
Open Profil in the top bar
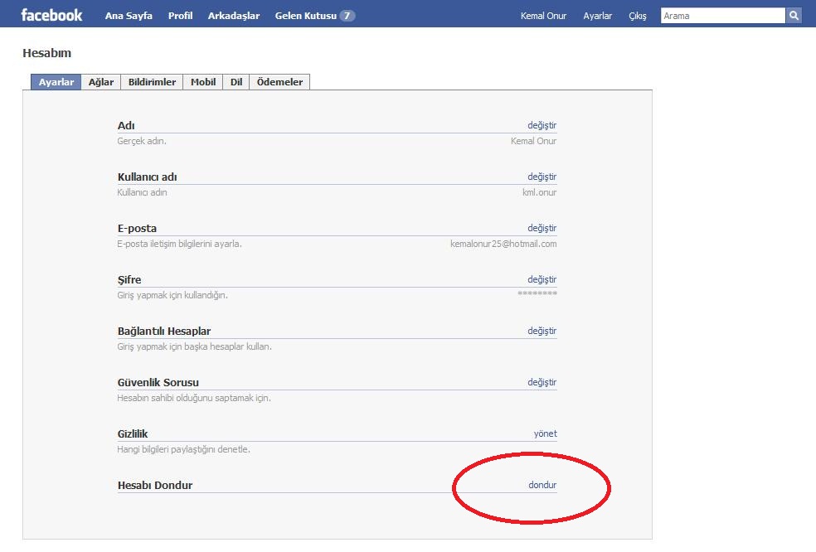[x=180, y=16]
